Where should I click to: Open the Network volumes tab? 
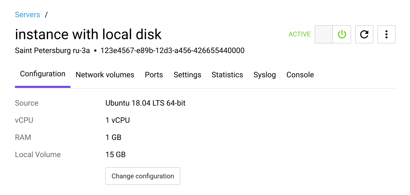click(x=105, y=75)
